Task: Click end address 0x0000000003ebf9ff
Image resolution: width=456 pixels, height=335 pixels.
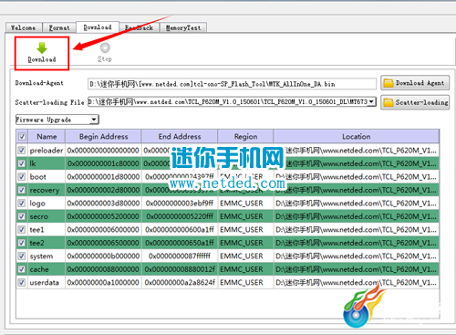Action: click(180, 204)
